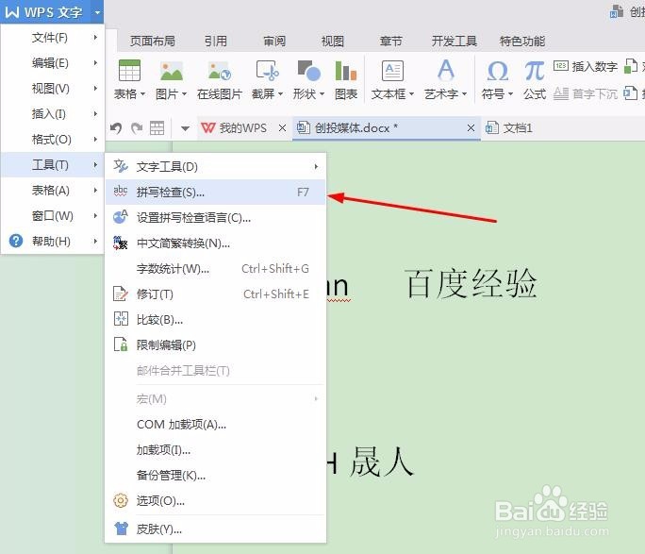Expand the WordArt (艺术字) dropdown arrow
Viewport: 645px width, 554px height.
tap(464, 93)
